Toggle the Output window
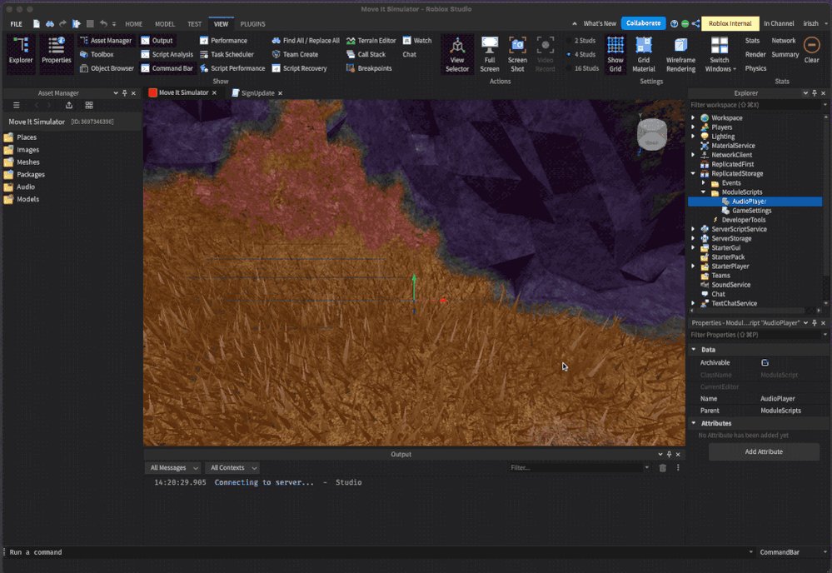832x573 pixels. pyautogui.click(x=157, y=40)
